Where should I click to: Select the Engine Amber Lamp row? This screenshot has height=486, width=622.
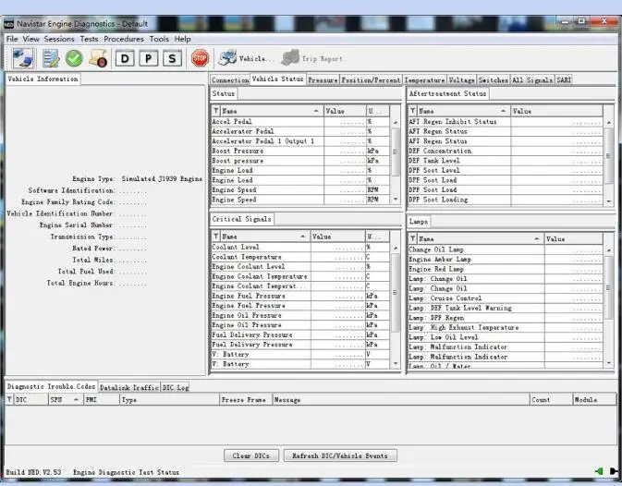[x=505, y=260]
